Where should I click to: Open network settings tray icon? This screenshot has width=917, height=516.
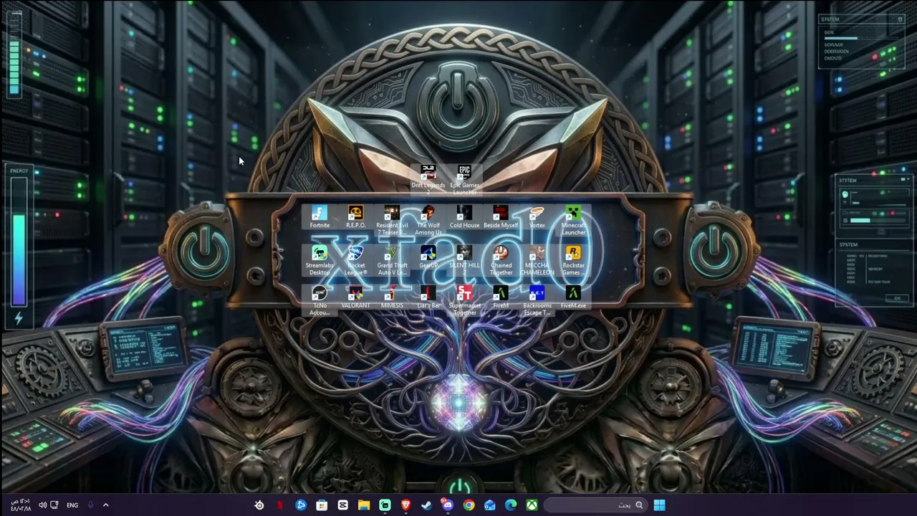(54, 505)
